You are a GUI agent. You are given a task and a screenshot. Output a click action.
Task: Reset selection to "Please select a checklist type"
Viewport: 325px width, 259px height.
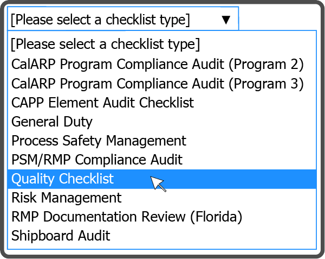click(106, 43)
